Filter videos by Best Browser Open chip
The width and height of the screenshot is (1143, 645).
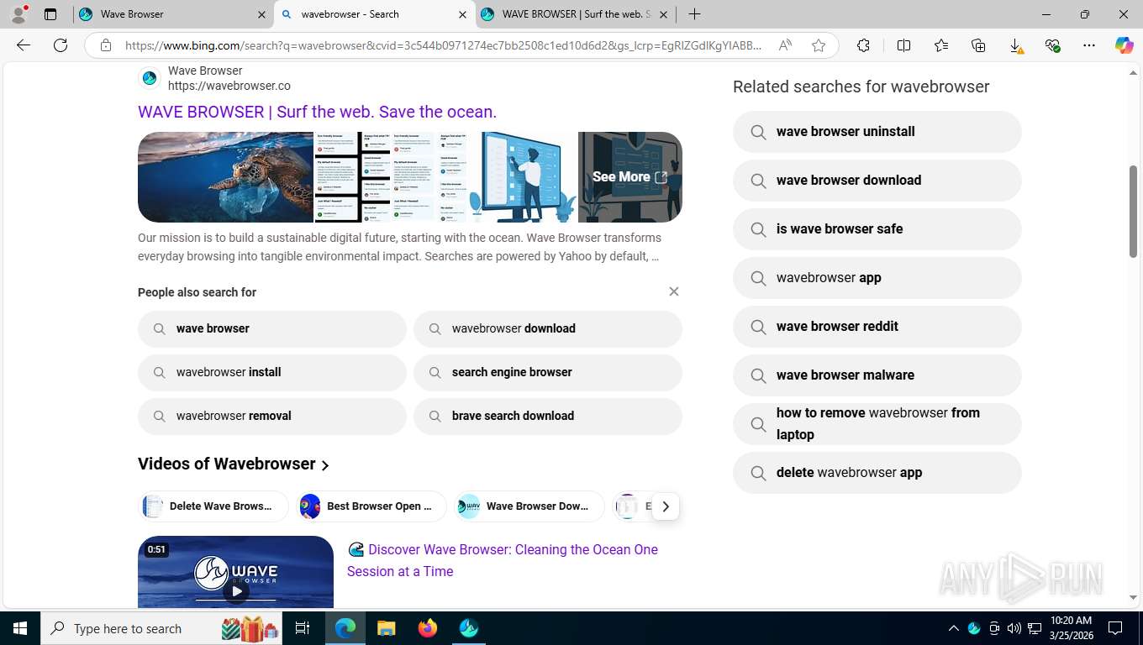[x=371, y=506]
